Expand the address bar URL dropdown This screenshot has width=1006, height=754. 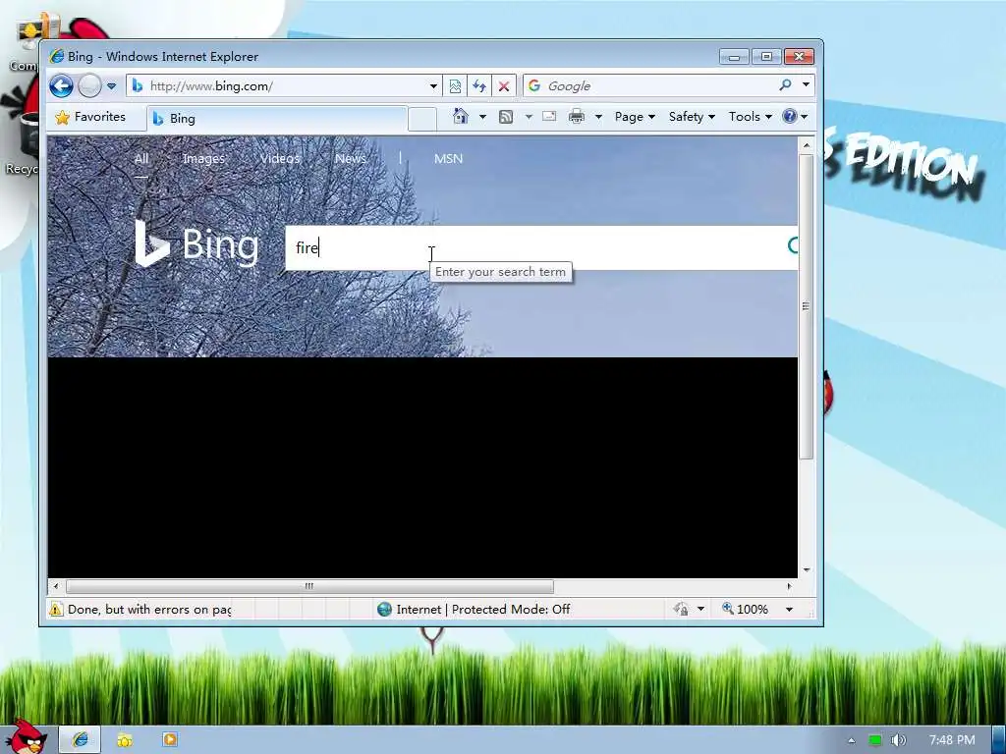(433, 86)
